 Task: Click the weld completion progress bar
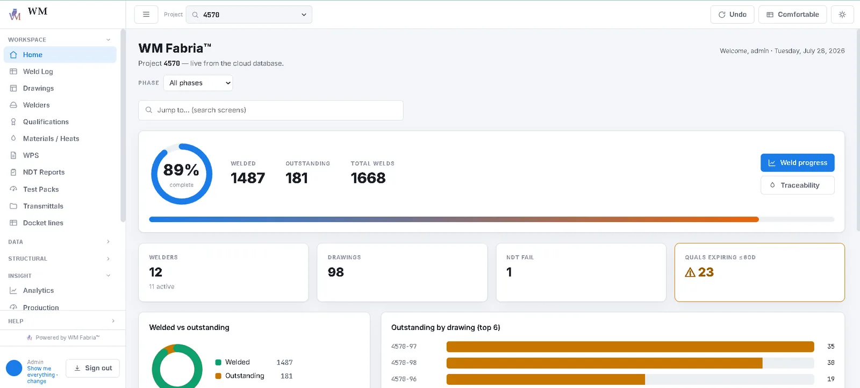[492, 219]
